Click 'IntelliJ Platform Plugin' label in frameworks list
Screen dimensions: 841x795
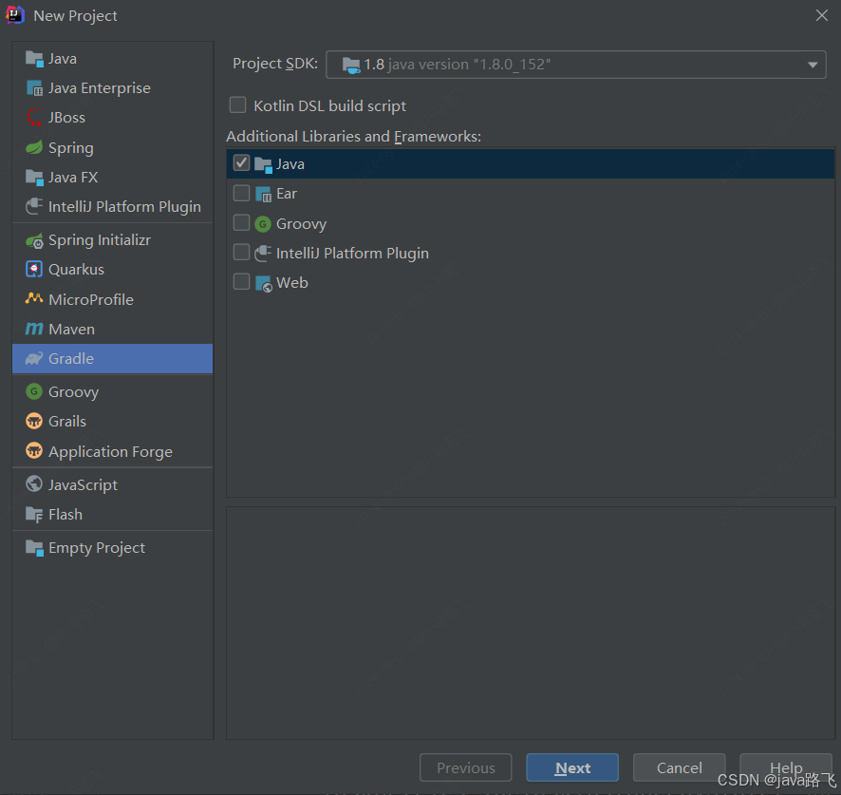[352, 254]
